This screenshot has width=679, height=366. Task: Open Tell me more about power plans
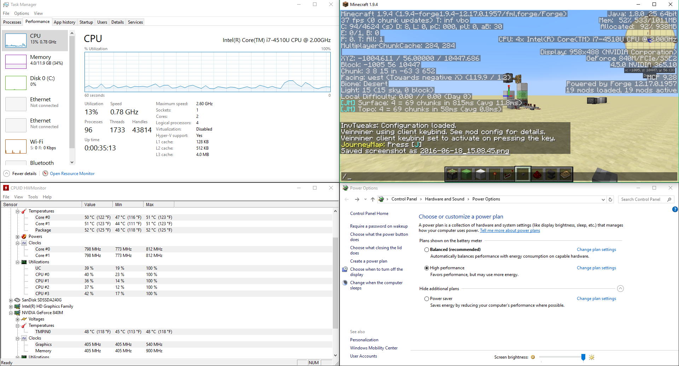510,230
